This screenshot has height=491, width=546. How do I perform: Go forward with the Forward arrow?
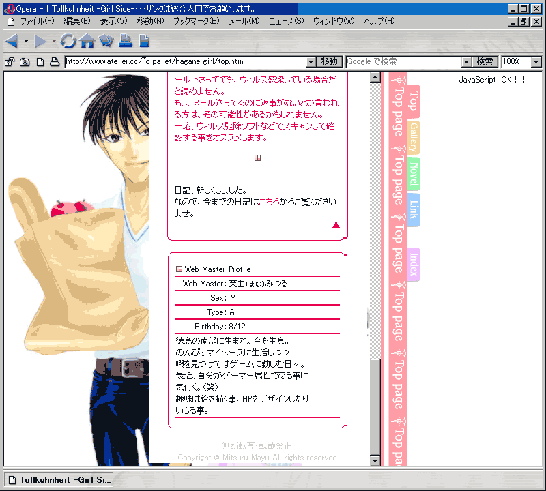pos(40,42)
